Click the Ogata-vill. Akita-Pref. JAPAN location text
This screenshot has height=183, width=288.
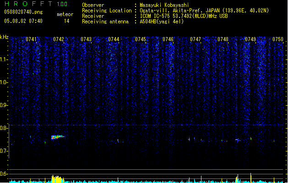(x=204, y=11)
